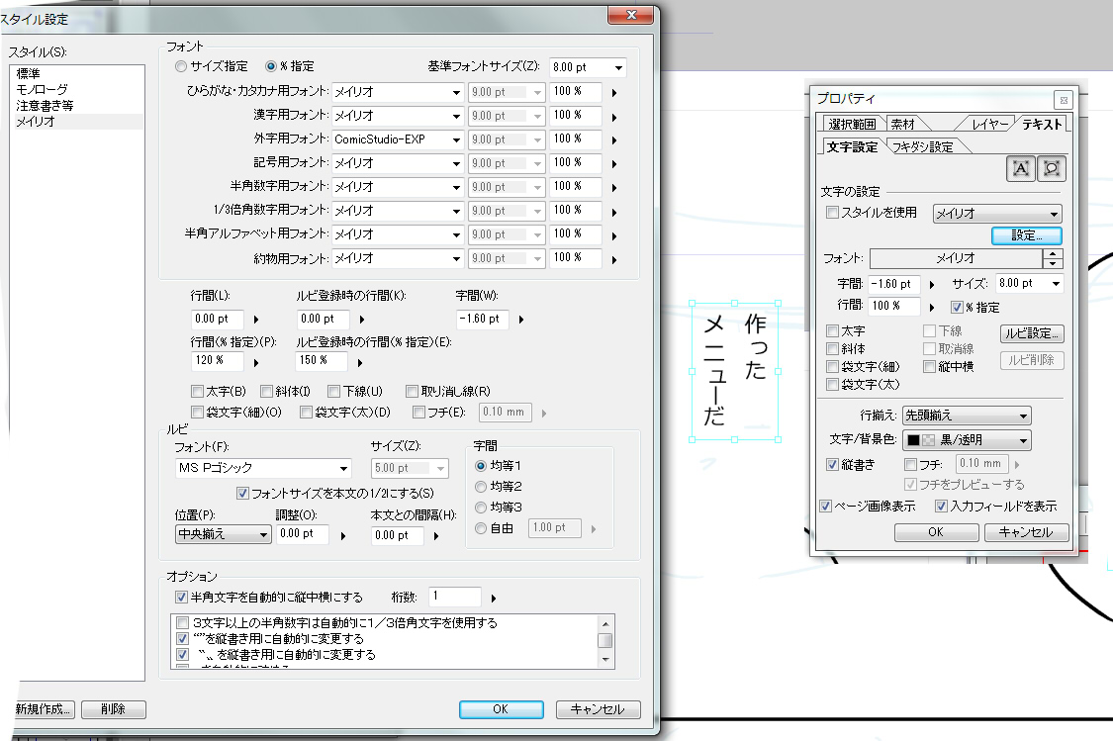This screenshot has height=741, width=1113.
Task: Click the arrow next to the 桁数 field
Action: [x=494, y=598]
